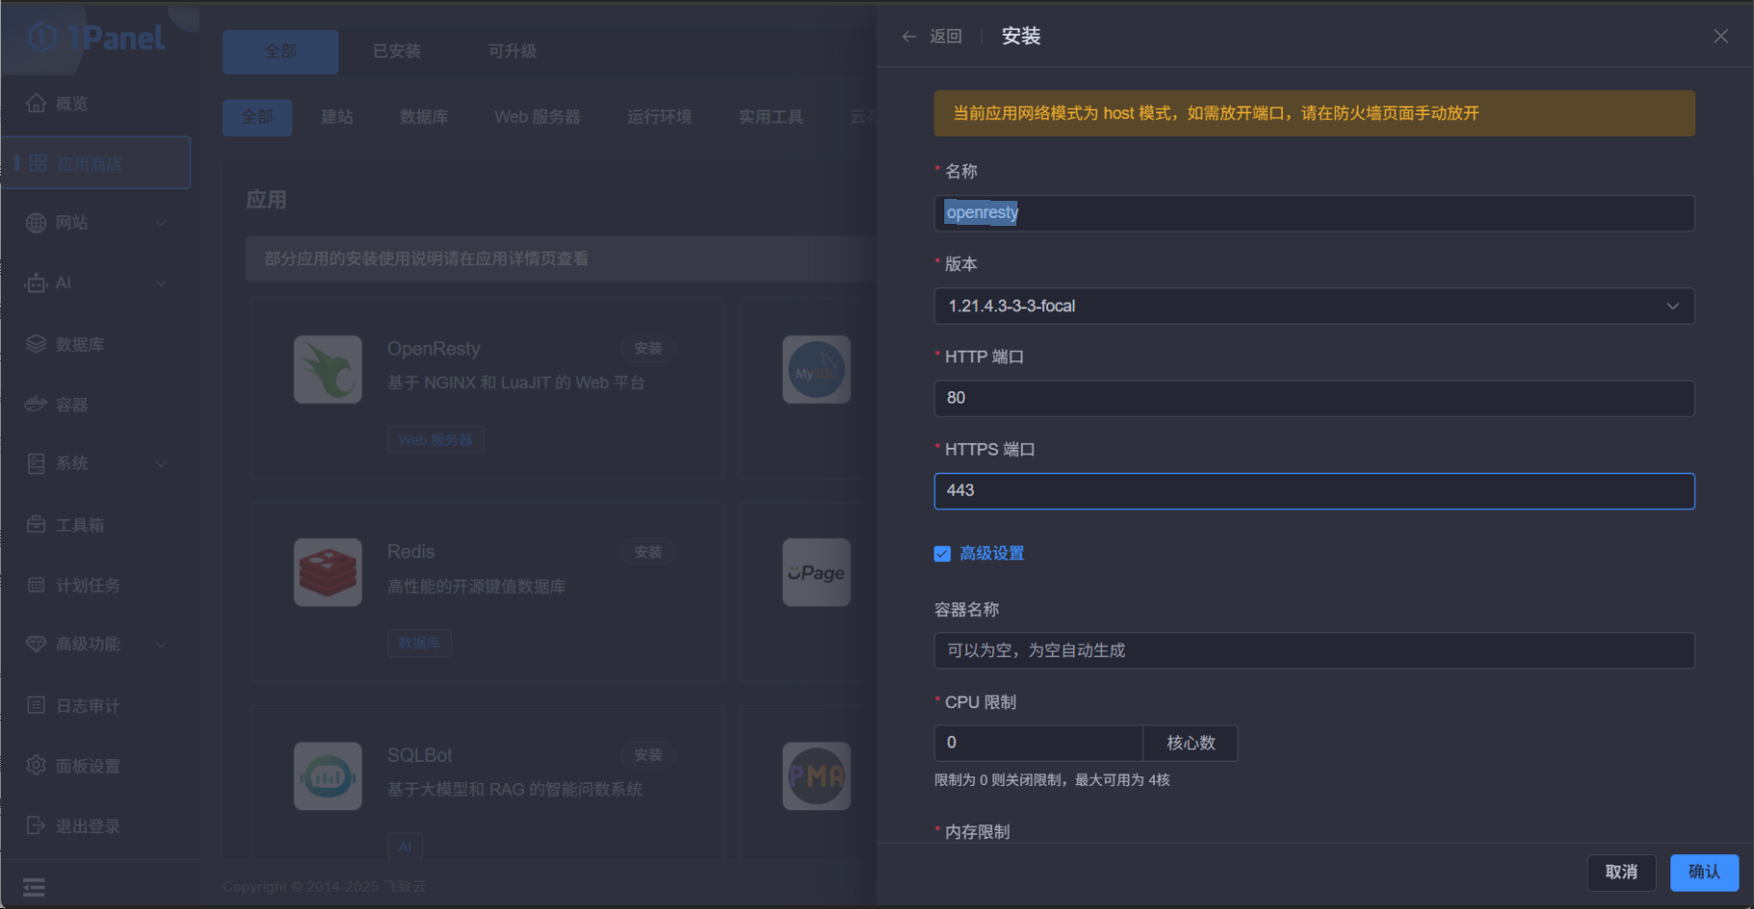Screen dimensions: 1754x909
Task: Open 容器 in the sidebar
Action: [x=72, y=405]
